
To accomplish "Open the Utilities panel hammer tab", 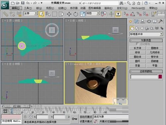I will coord(160,21).
